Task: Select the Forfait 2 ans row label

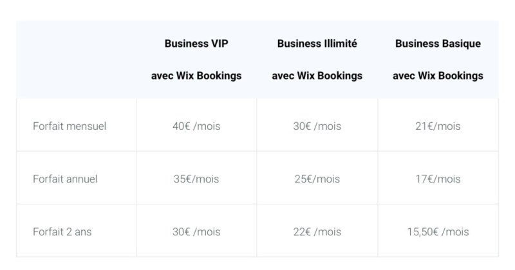Action: point(62,231)
